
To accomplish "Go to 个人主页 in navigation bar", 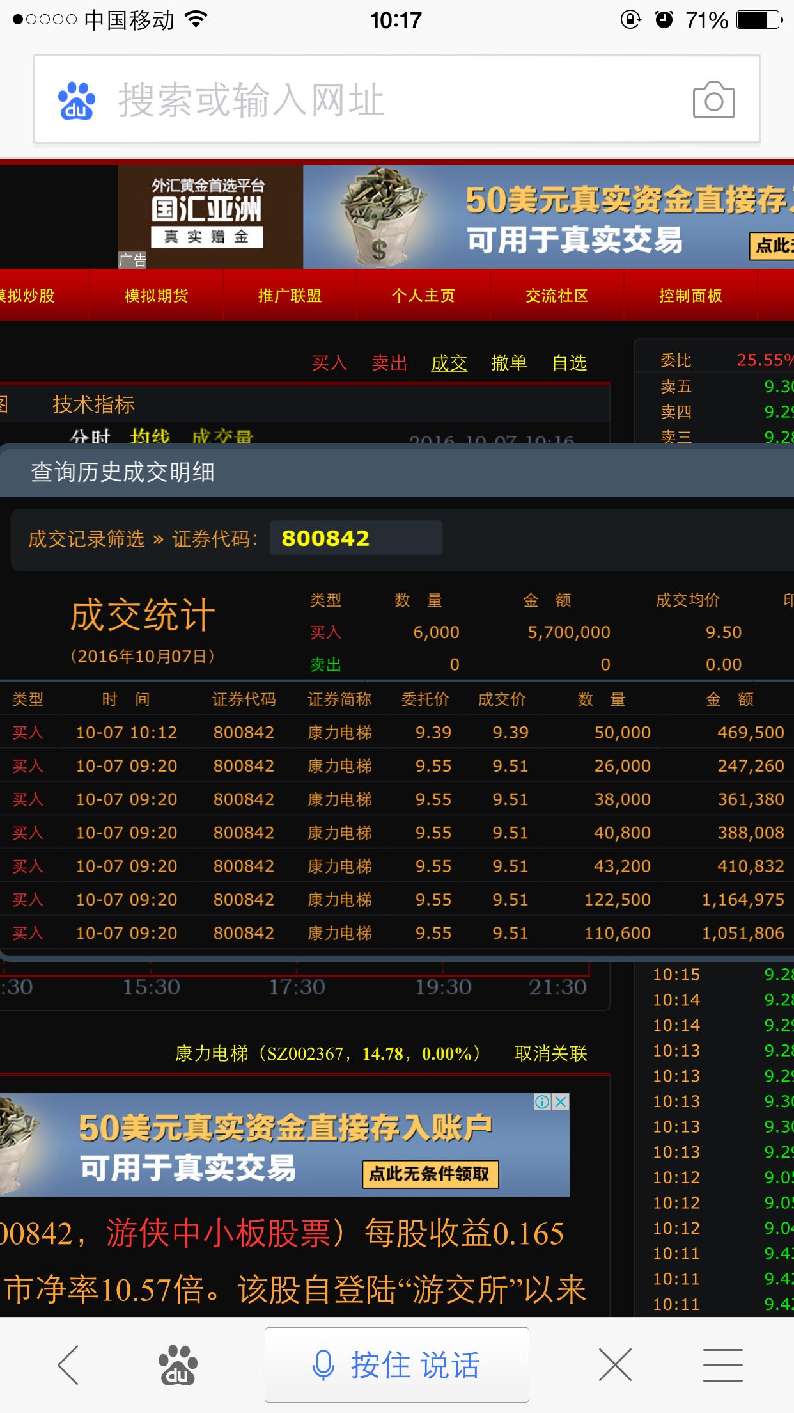I will 423,296.
